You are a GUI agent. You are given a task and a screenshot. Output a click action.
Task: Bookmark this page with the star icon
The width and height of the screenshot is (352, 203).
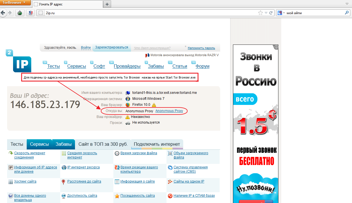pyautogui.click(x=260, y=13)
